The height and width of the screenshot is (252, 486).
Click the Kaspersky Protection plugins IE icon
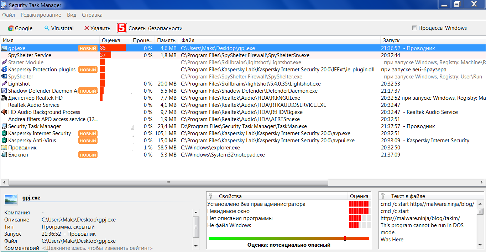tap(4, 70)
